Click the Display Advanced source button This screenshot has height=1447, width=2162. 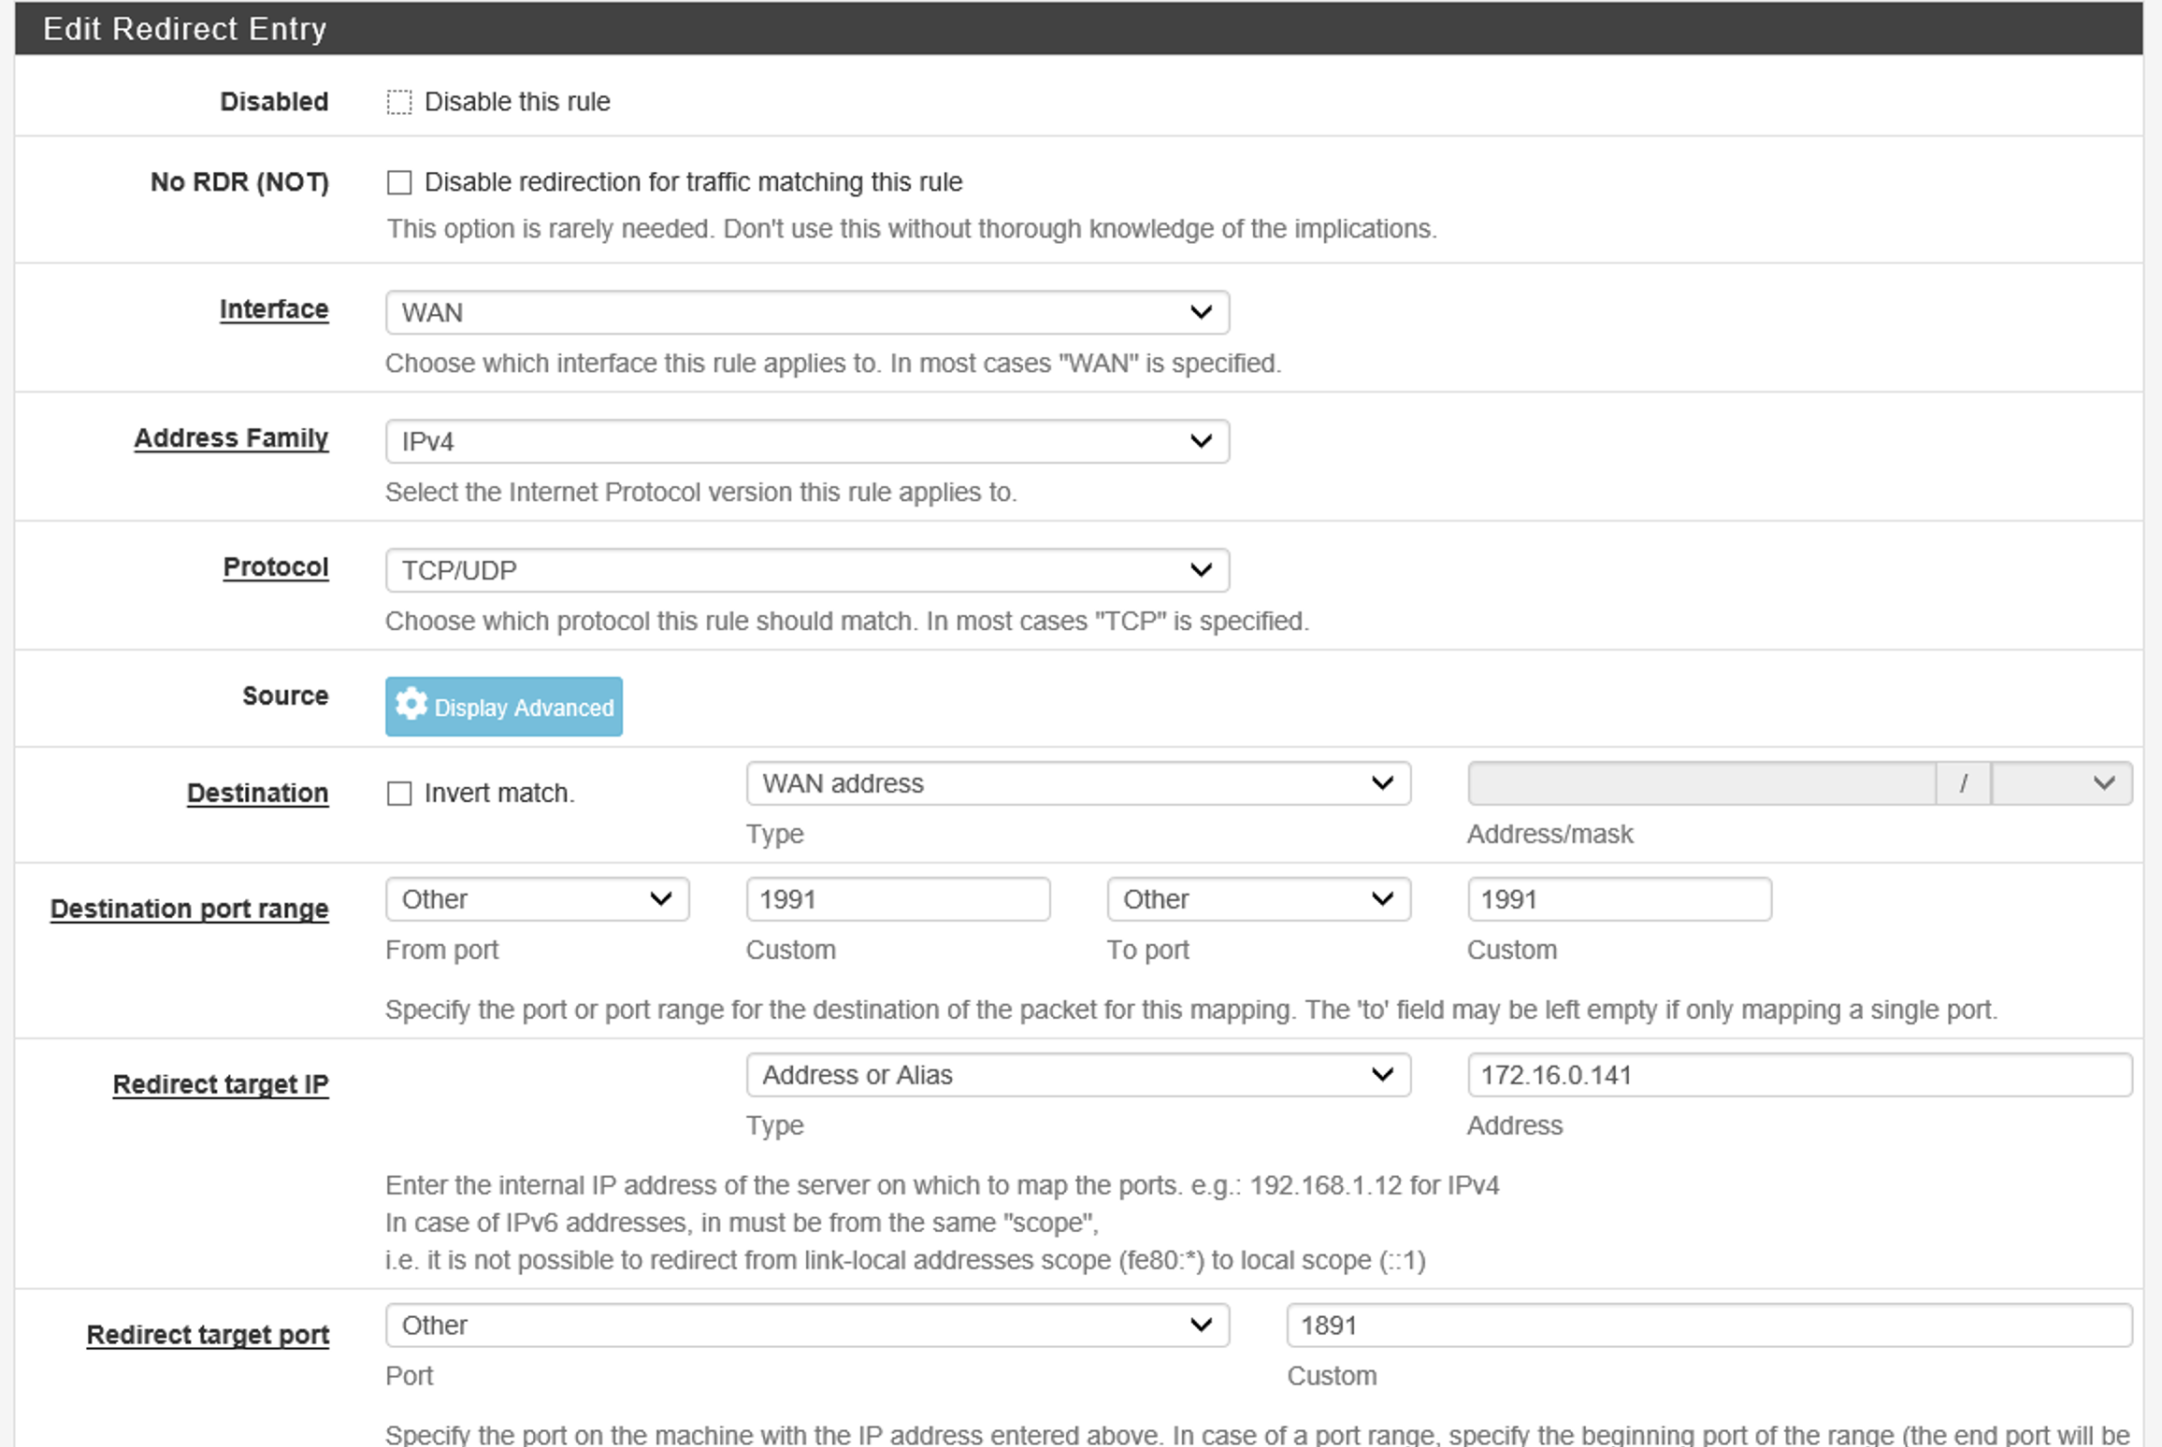pos(504,707)
